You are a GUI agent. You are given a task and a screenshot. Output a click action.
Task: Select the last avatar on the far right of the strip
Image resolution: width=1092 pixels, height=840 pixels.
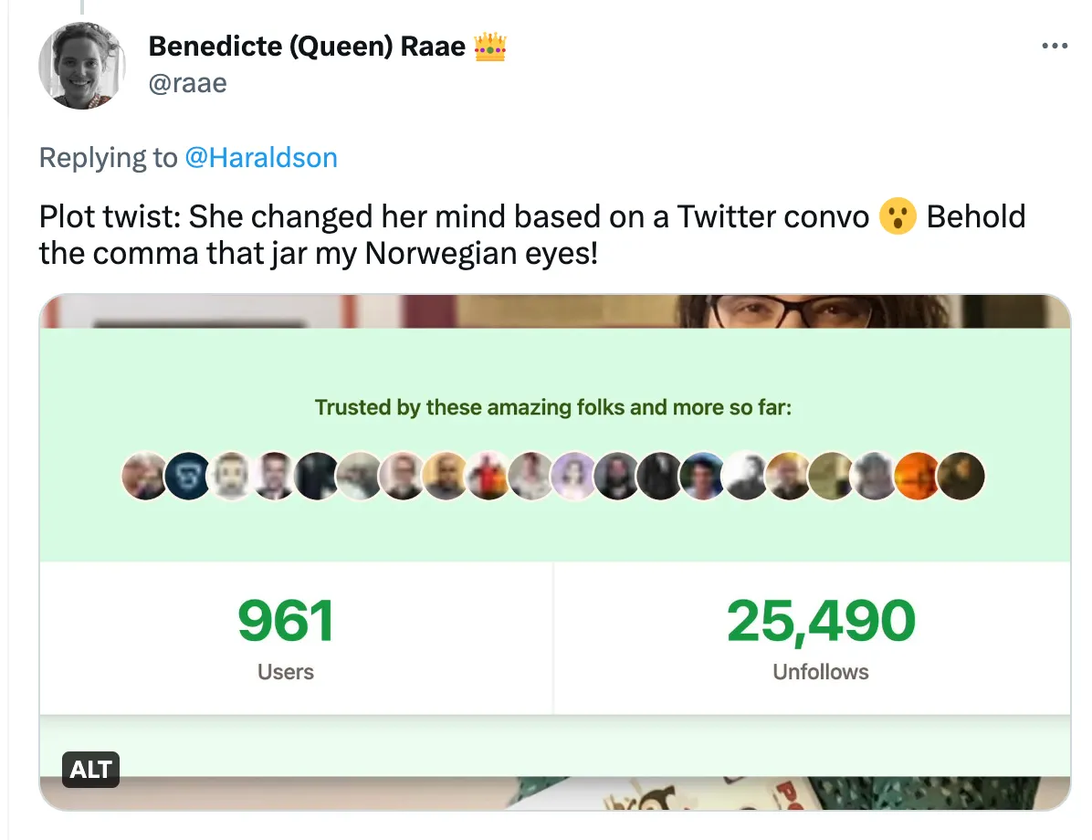961,476
